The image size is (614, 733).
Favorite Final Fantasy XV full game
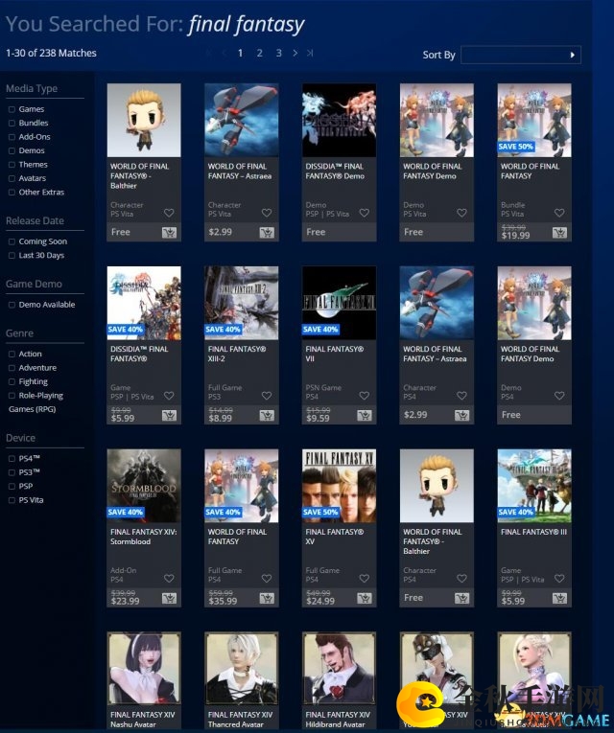pyautogui.click(x=365, y=579)
